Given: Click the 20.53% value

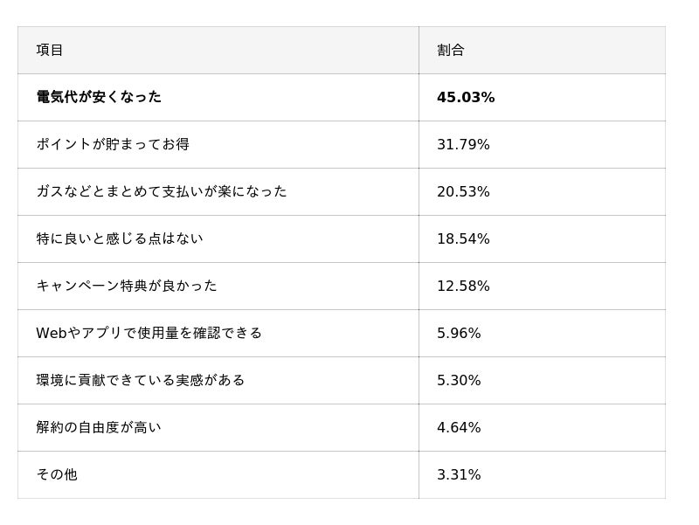Looking at the screenshot, I should pyautogui.click(x=463, y=192).
